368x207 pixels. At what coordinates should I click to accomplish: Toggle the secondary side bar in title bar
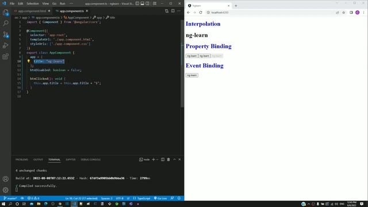click(x=148, y=3)
